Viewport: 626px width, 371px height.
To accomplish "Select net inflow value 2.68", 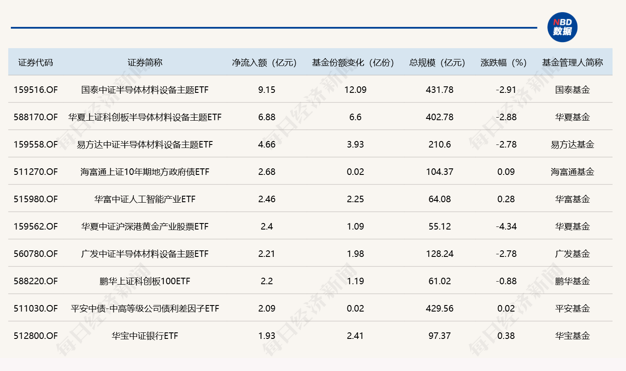I will tap(267, 172).
